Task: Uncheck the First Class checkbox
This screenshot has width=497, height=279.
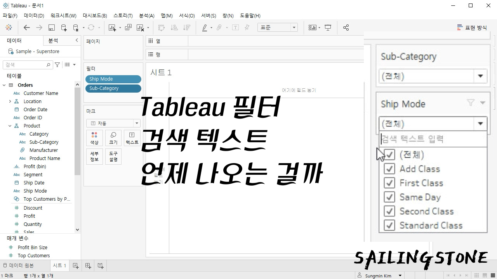Action: 389,183
